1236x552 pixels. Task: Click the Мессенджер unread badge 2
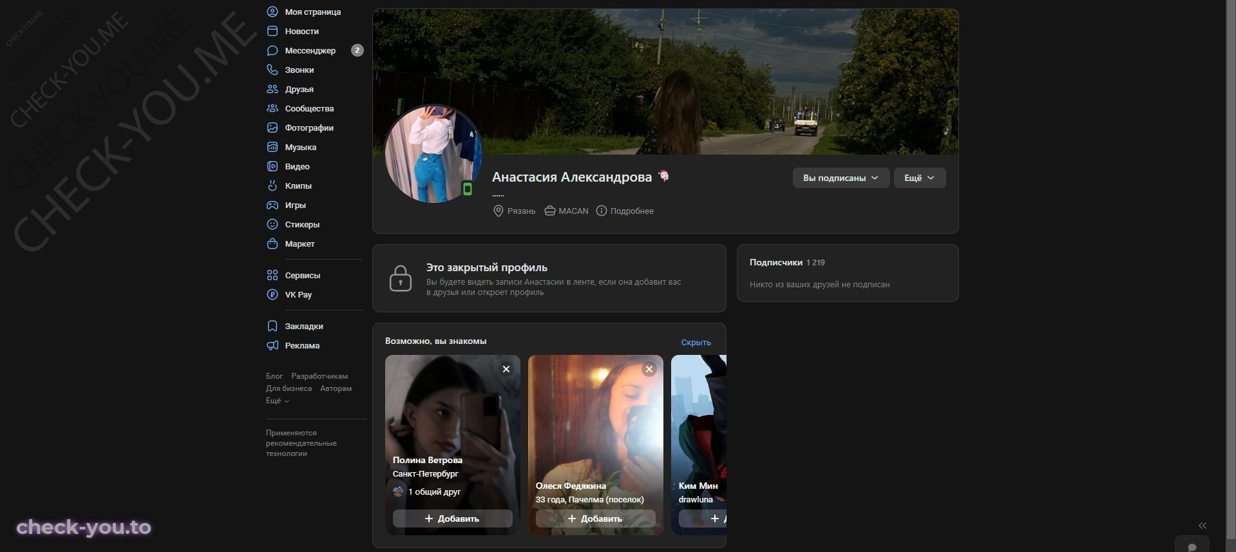tap(357, 50)
